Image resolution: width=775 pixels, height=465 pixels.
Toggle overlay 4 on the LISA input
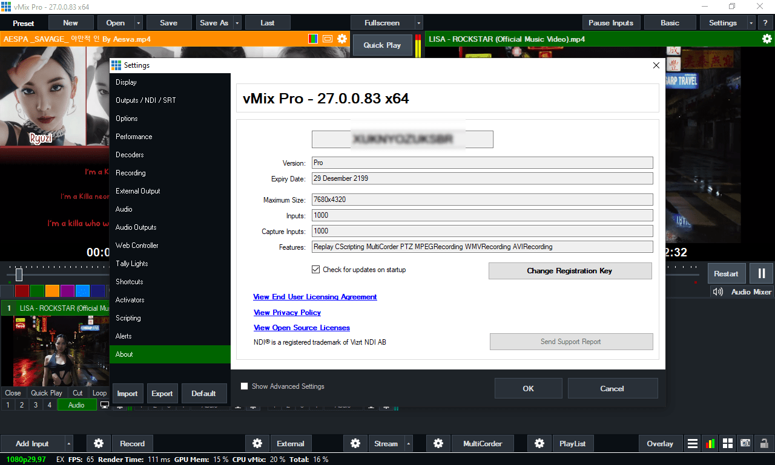click(x=50, y=405)
